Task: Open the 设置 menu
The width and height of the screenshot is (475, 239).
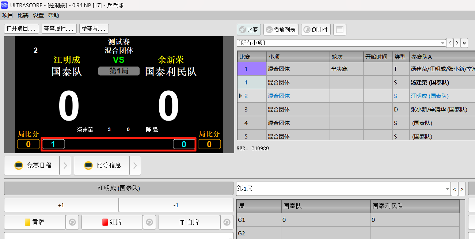Action: 38,15
